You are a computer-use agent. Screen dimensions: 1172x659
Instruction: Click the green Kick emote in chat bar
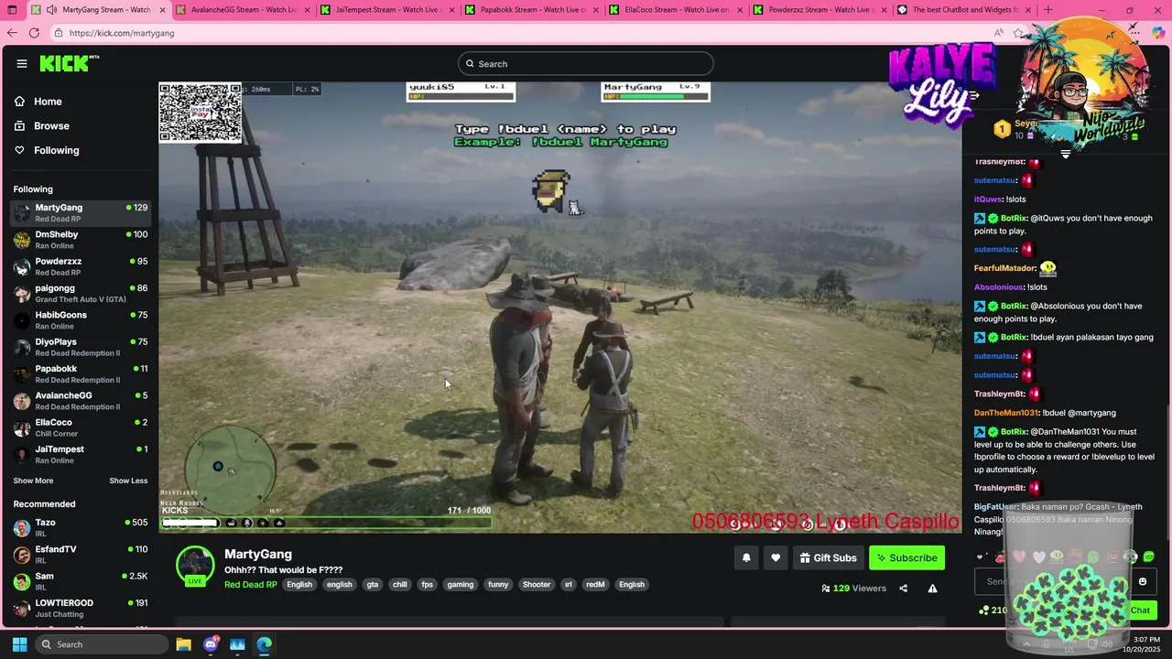(1149, 556)
